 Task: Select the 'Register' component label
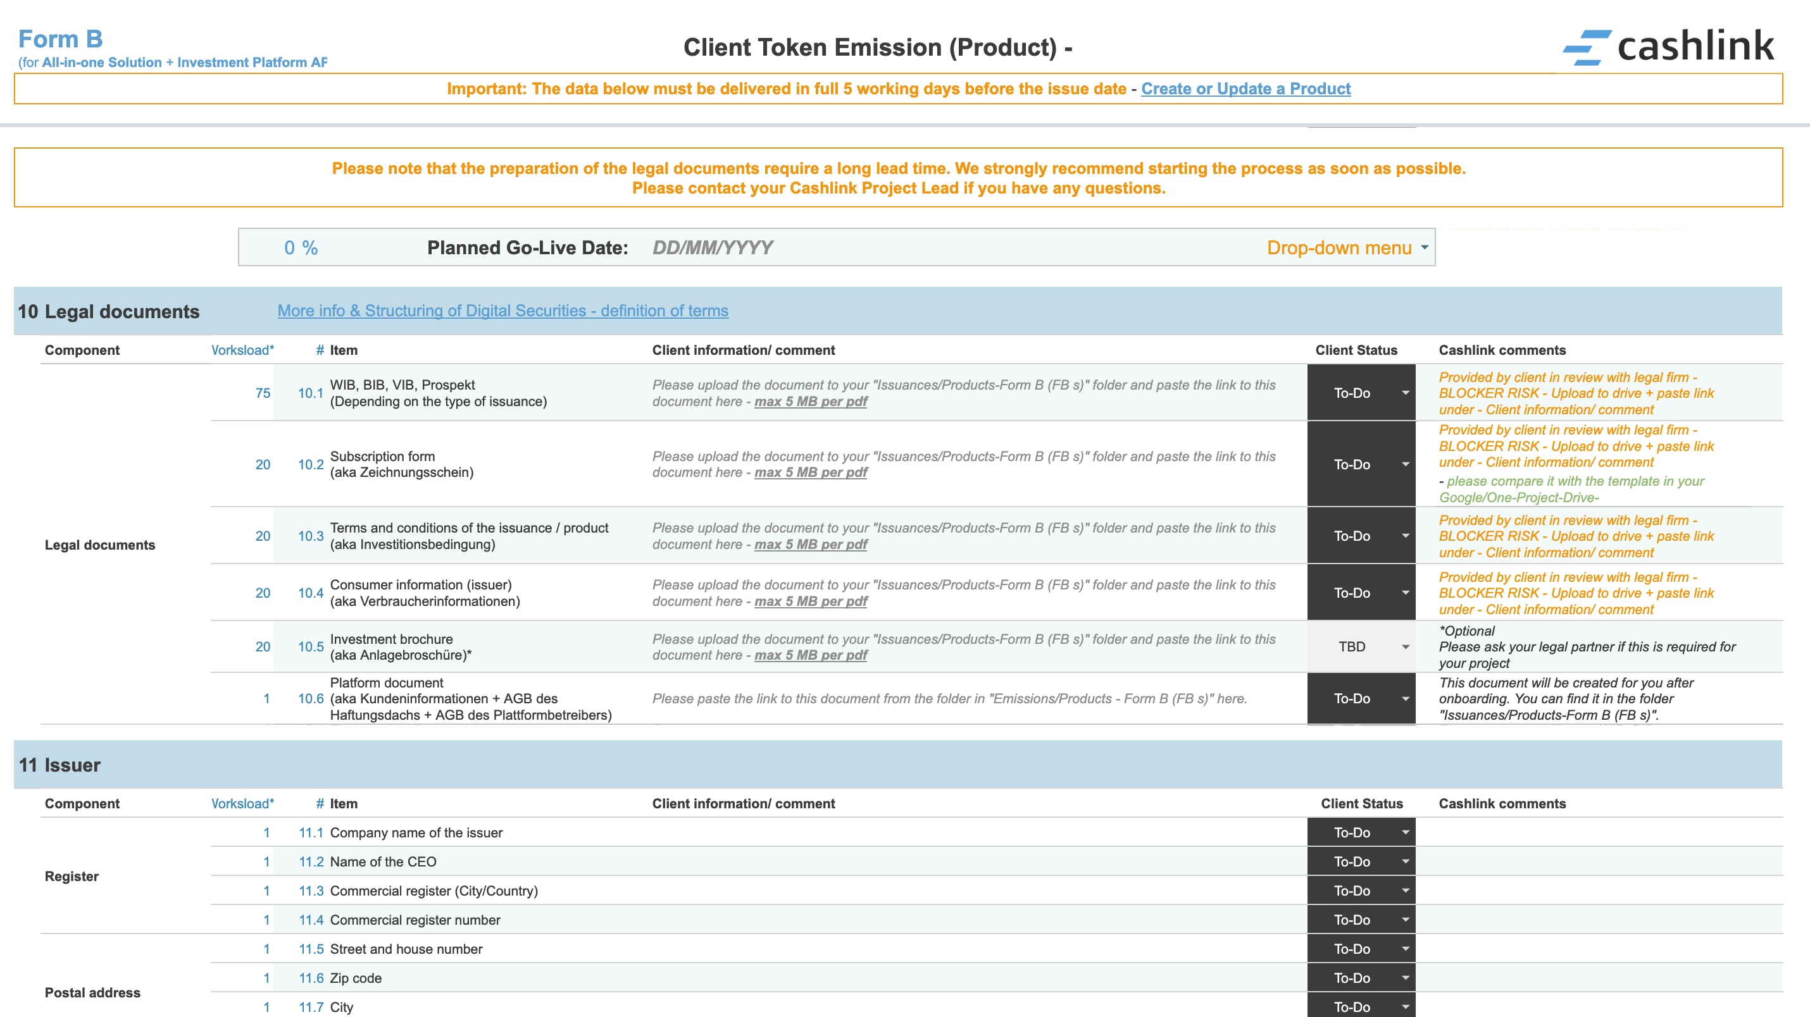point(72,876)
